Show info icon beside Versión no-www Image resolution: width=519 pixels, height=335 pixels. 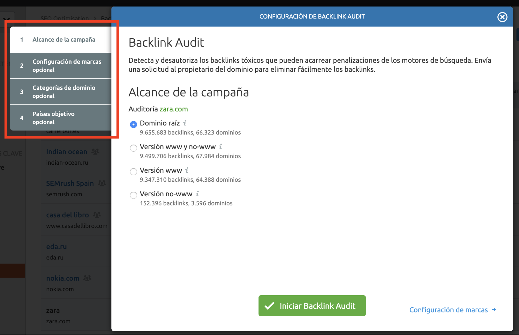197,194
